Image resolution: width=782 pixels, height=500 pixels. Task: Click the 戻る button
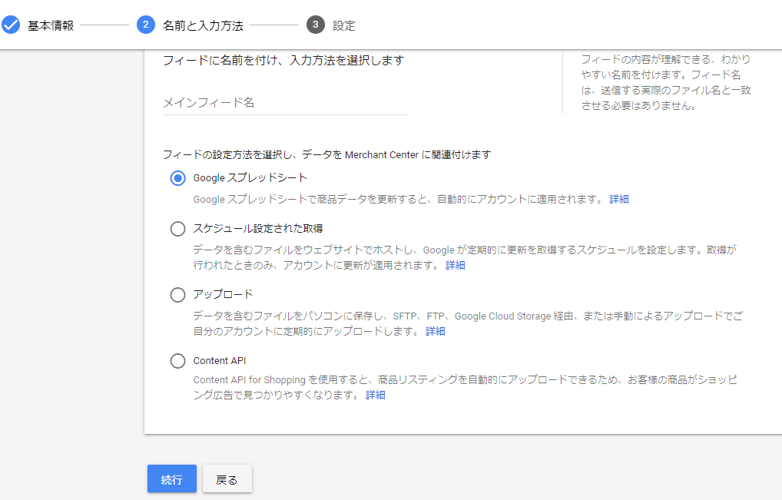tap(227, 478)
